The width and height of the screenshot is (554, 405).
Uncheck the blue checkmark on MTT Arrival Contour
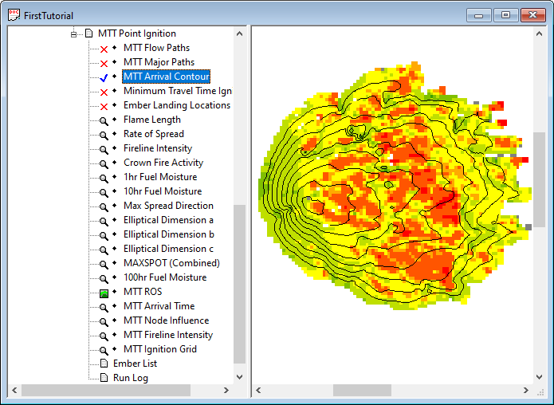pos(104,77)
